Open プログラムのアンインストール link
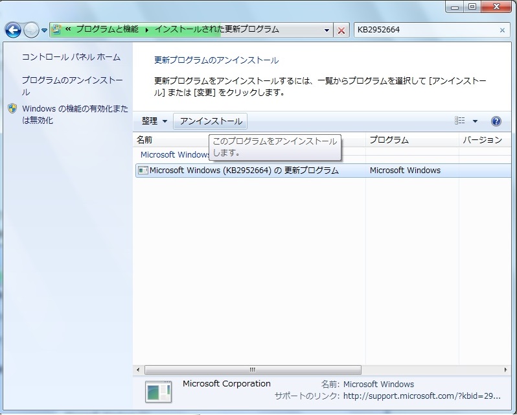517x415 pixels. point(72,86)
